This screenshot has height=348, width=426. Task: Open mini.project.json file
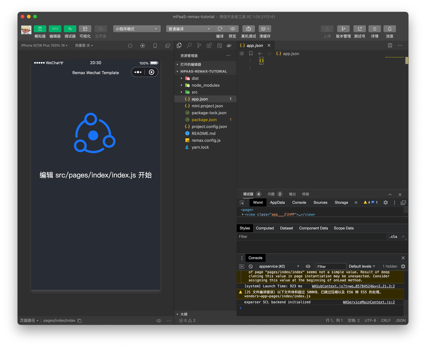[x=205, y=106]
